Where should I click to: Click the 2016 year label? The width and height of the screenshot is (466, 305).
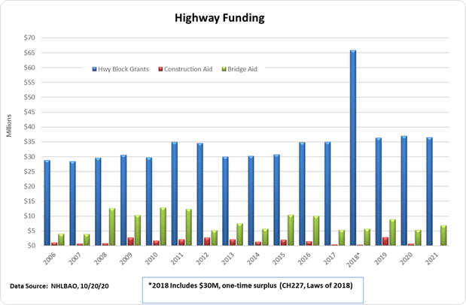304,258
